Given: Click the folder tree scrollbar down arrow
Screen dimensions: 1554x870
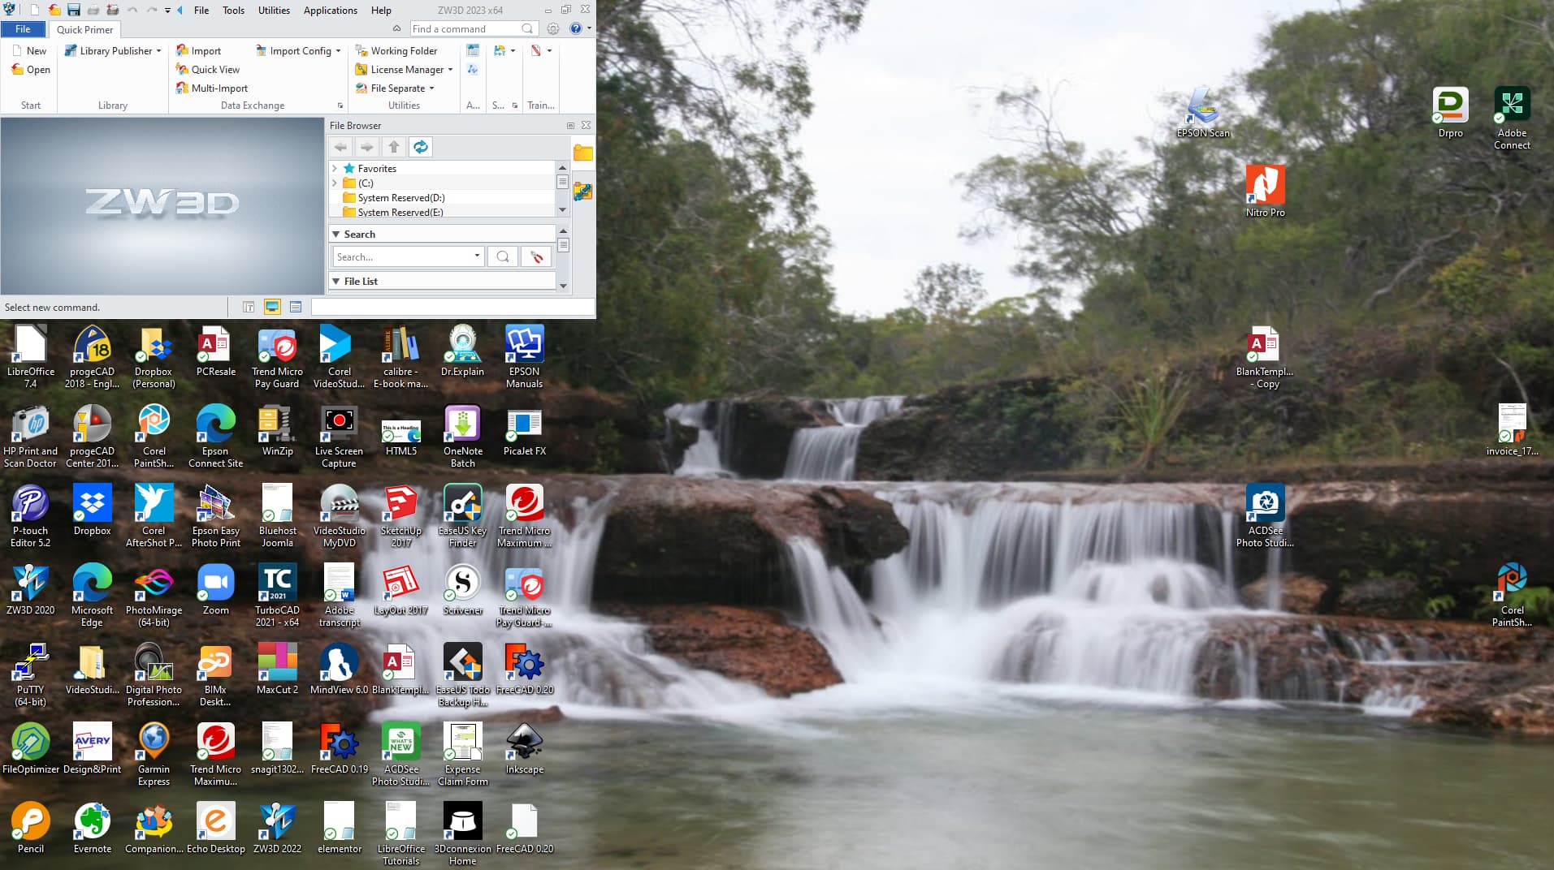Looking at the screenshot, I should coord(562,210).
